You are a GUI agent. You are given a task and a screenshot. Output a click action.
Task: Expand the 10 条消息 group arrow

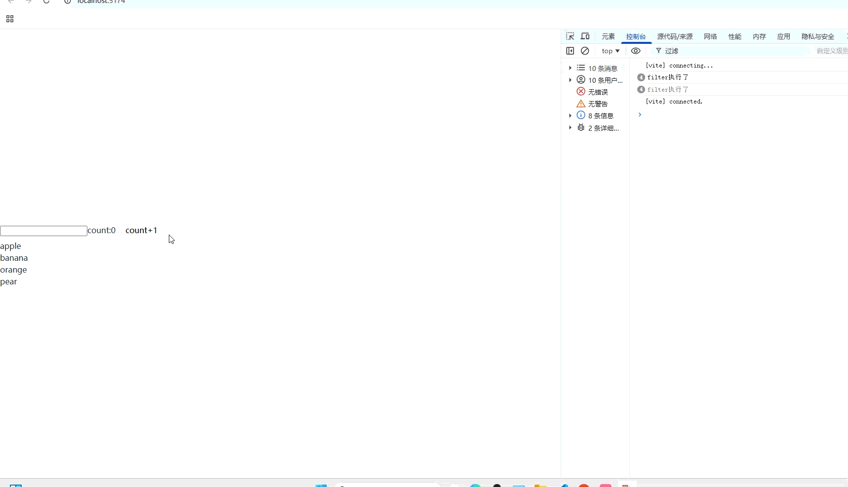tap(570, 68)
